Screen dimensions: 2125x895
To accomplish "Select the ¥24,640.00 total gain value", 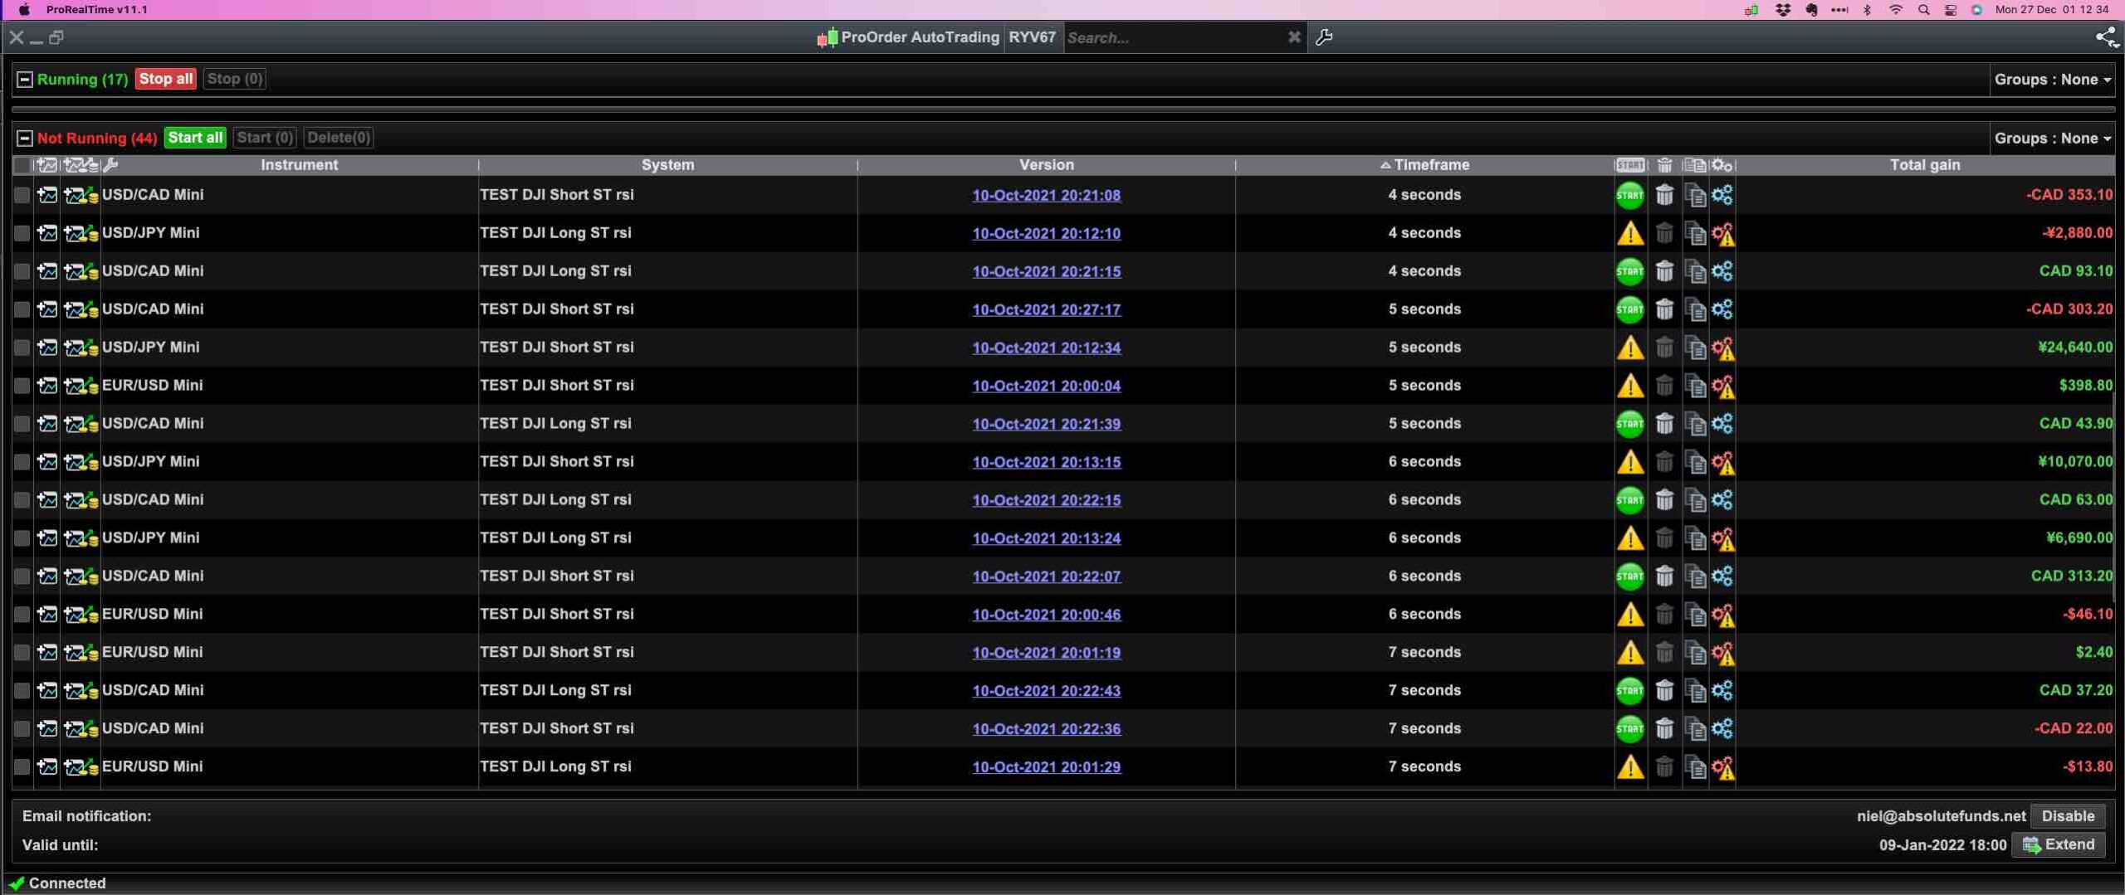I will click(2075, 348).
